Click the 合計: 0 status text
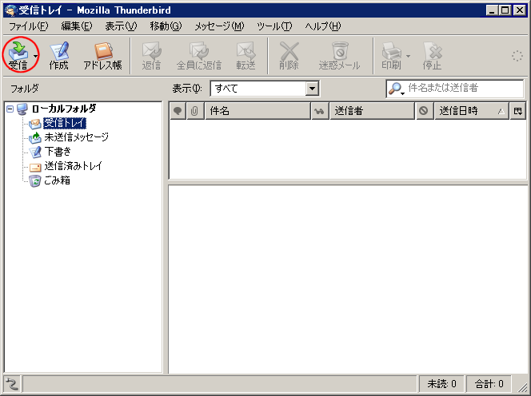 tap(489, 384)
